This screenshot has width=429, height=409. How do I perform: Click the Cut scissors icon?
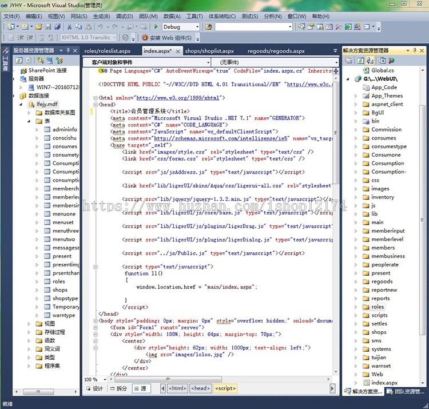tap(69, 26)
